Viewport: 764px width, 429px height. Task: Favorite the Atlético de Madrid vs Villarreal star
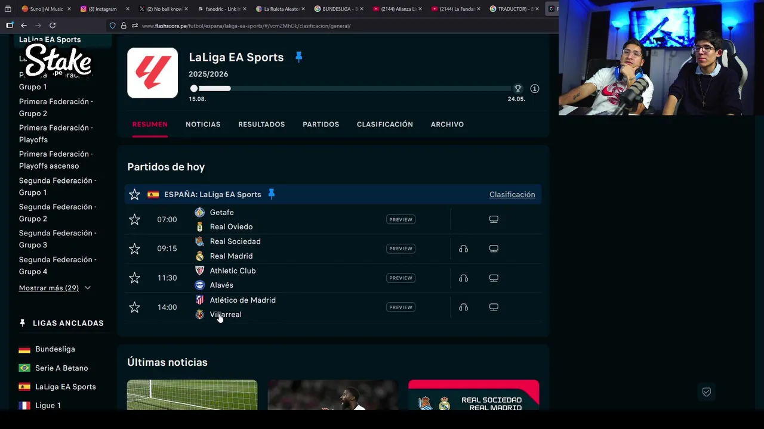134,307
